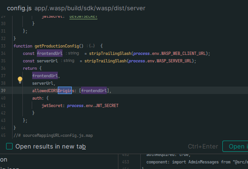Click getProductionConfig function name

[57, 46]
